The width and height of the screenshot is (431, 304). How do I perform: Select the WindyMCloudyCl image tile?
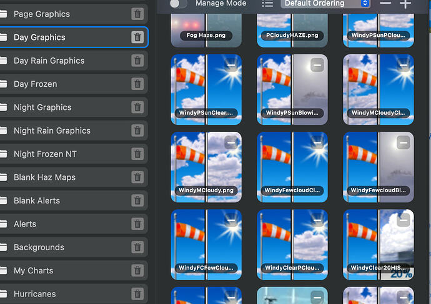tap(379, 89)
